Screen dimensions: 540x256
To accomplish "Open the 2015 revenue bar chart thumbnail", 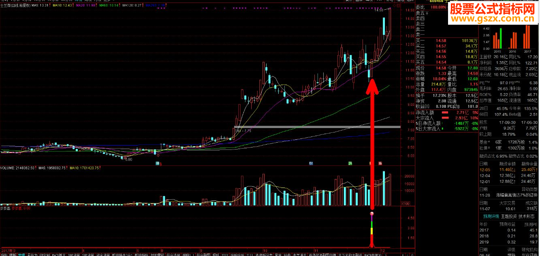I will [x=497, y=39].
